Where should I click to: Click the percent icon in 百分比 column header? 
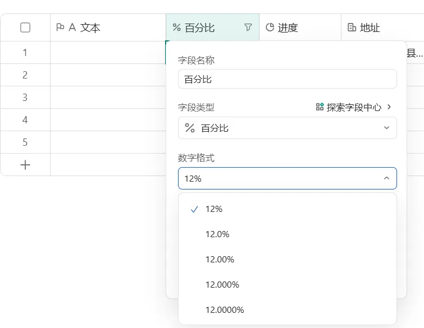click(176, 27)
